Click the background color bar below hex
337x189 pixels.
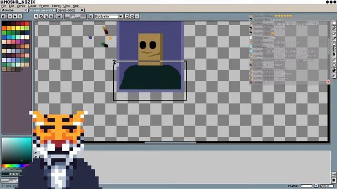point(9,181)
